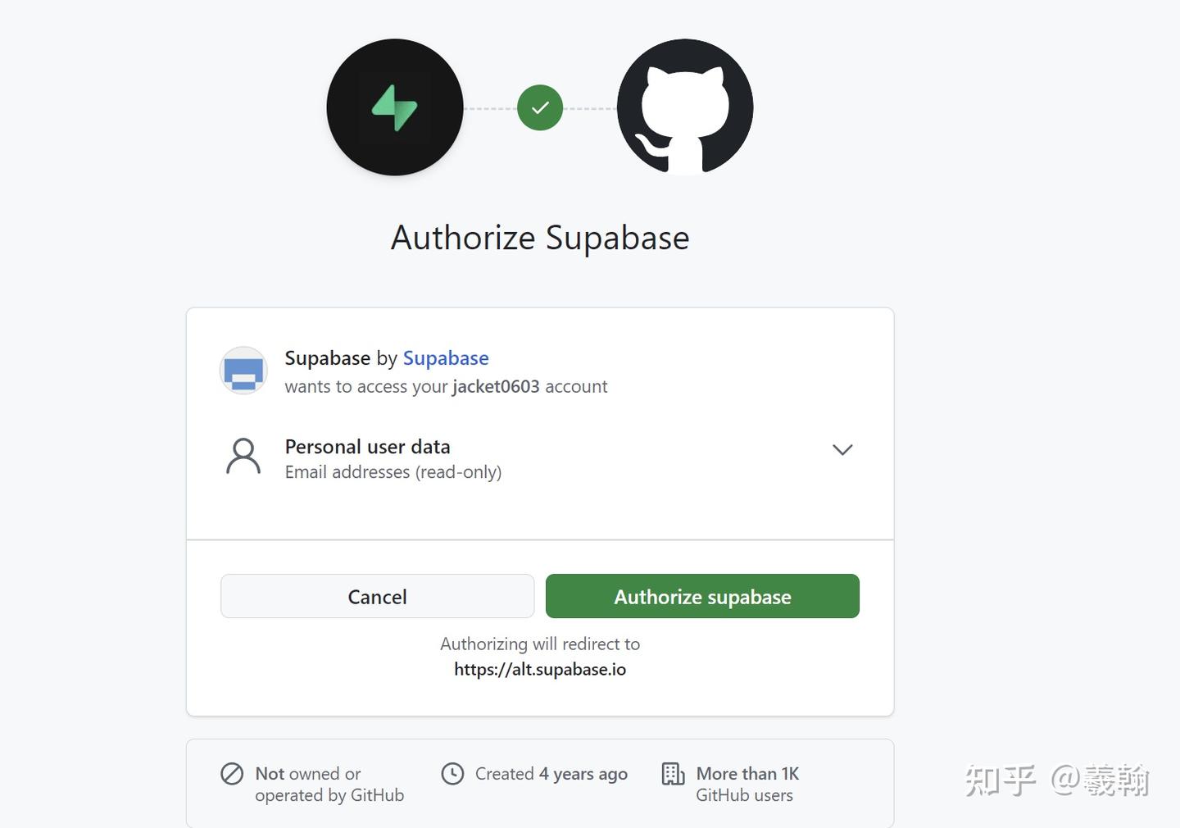Click the person icon beside Personal user data

(x=243, y=457)
